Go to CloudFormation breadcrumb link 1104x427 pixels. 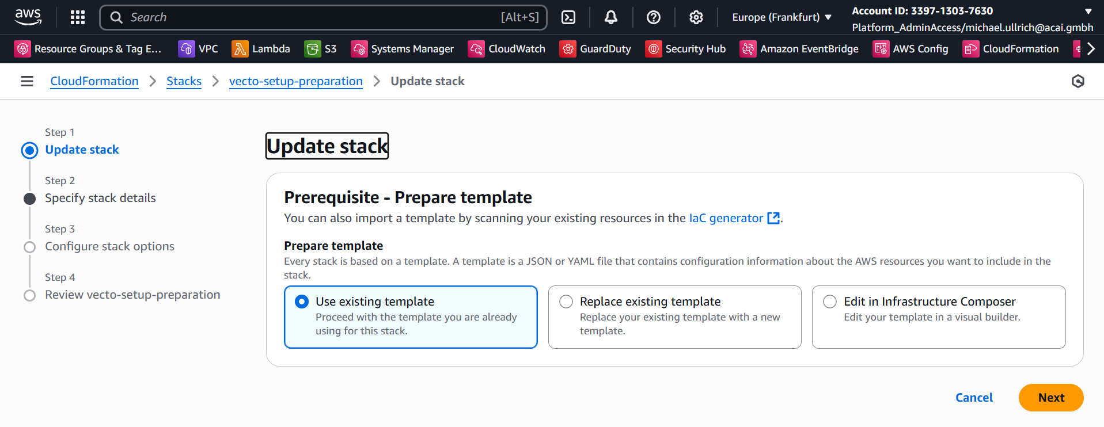point(94,81)
